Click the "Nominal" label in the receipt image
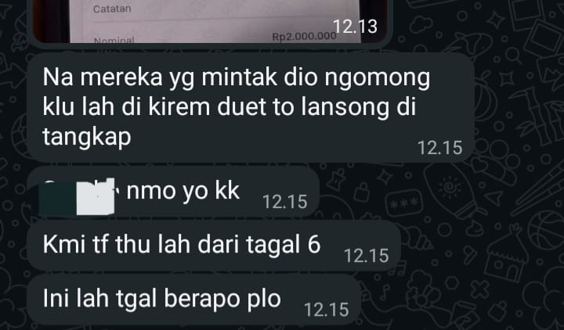564x330 pixels. pos(114,40)
